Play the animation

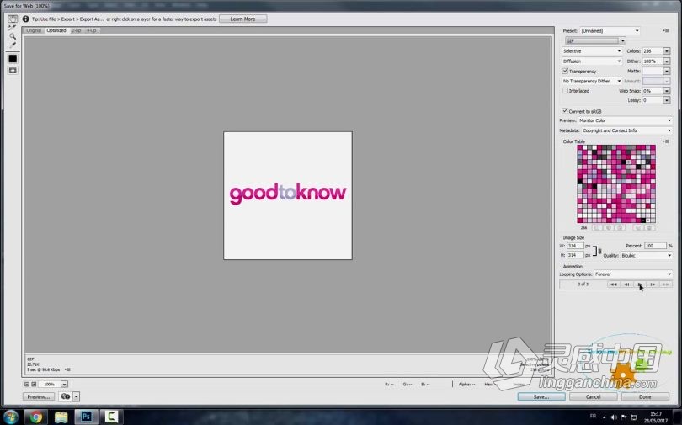coord(639,284)
